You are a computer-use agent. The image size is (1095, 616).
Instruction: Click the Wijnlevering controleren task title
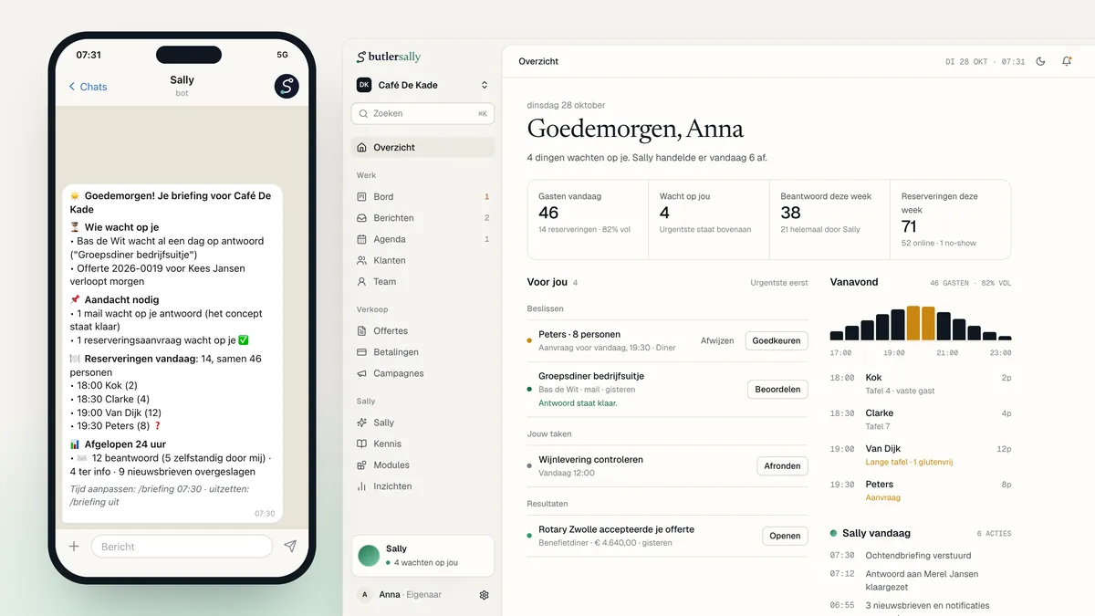coord(590,459)
